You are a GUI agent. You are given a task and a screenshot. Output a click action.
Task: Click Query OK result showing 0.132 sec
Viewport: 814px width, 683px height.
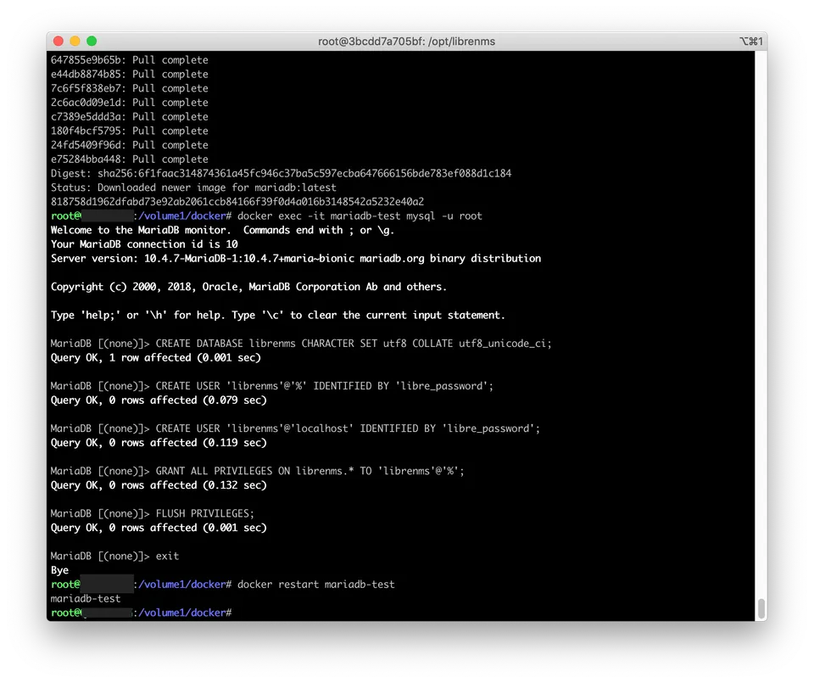click(x=159, y=485)
